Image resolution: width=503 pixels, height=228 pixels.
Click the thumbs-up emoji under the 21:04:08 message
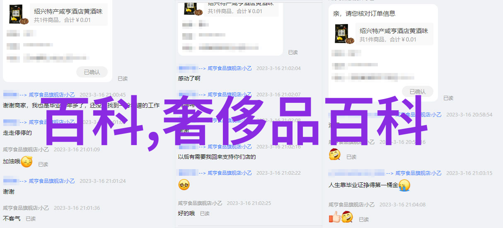coord(334,217)
